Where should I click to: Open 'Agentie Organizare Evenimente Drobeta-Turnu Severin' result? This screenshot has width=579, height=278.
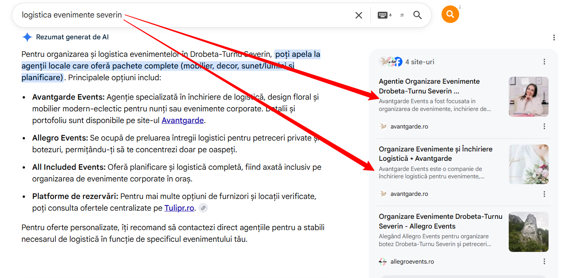click(x=429, y=86)
